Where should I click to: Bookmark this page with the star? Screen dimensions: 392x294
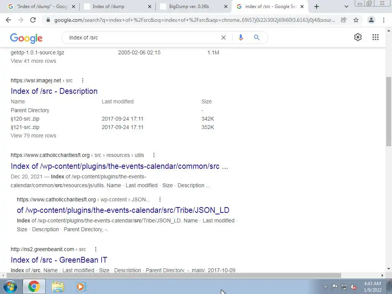click(356, 20)
